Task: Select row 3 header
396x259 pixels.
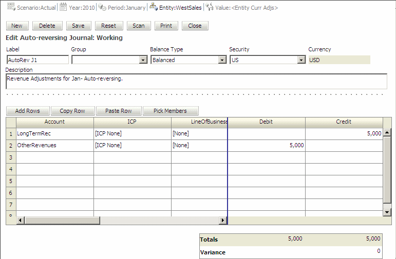Action: 11,157
